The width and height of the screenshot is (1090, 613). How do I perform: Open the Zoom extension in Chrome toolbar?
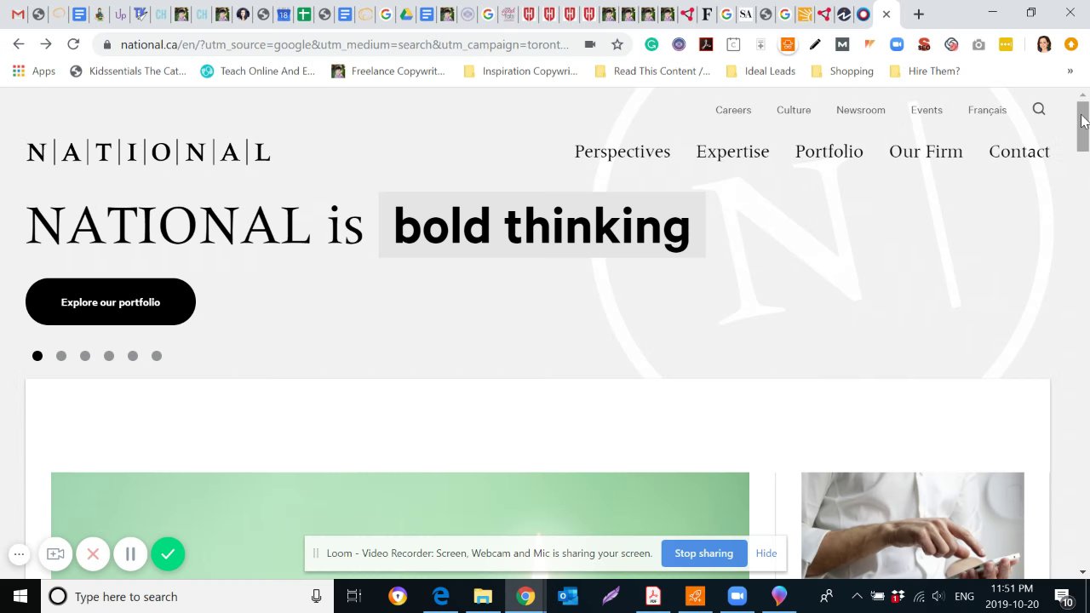coord(897,44)
